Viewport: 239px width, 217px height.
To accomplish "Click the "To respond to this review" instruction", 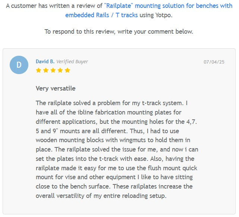I will [119, 31].
